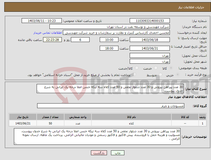Click the unit cell عدد
The width and height of the screenshot is (211, 160).
78,123
